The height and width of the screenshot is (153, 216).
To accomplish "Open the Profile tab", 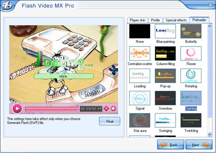I will coord(155,20).
